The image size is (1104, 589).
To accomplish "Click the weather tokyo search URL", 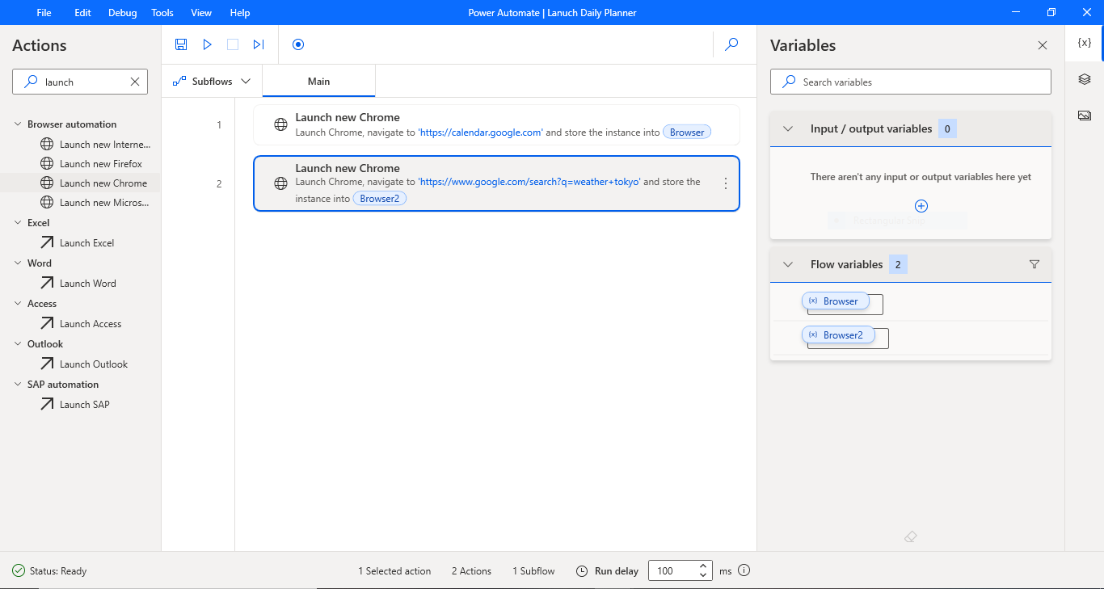I will point(529,182).
